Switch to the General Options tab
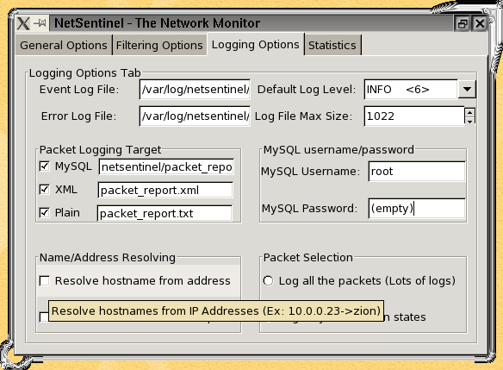The image size is (503, 370). [64, 46]
